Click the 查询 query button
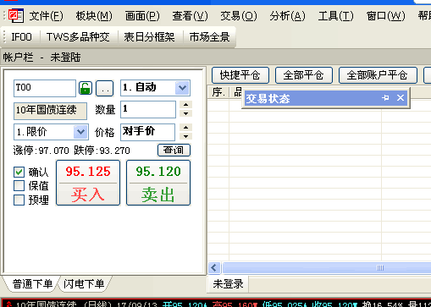The height and width of the screenshot is (307, 431). click(174, 150)
